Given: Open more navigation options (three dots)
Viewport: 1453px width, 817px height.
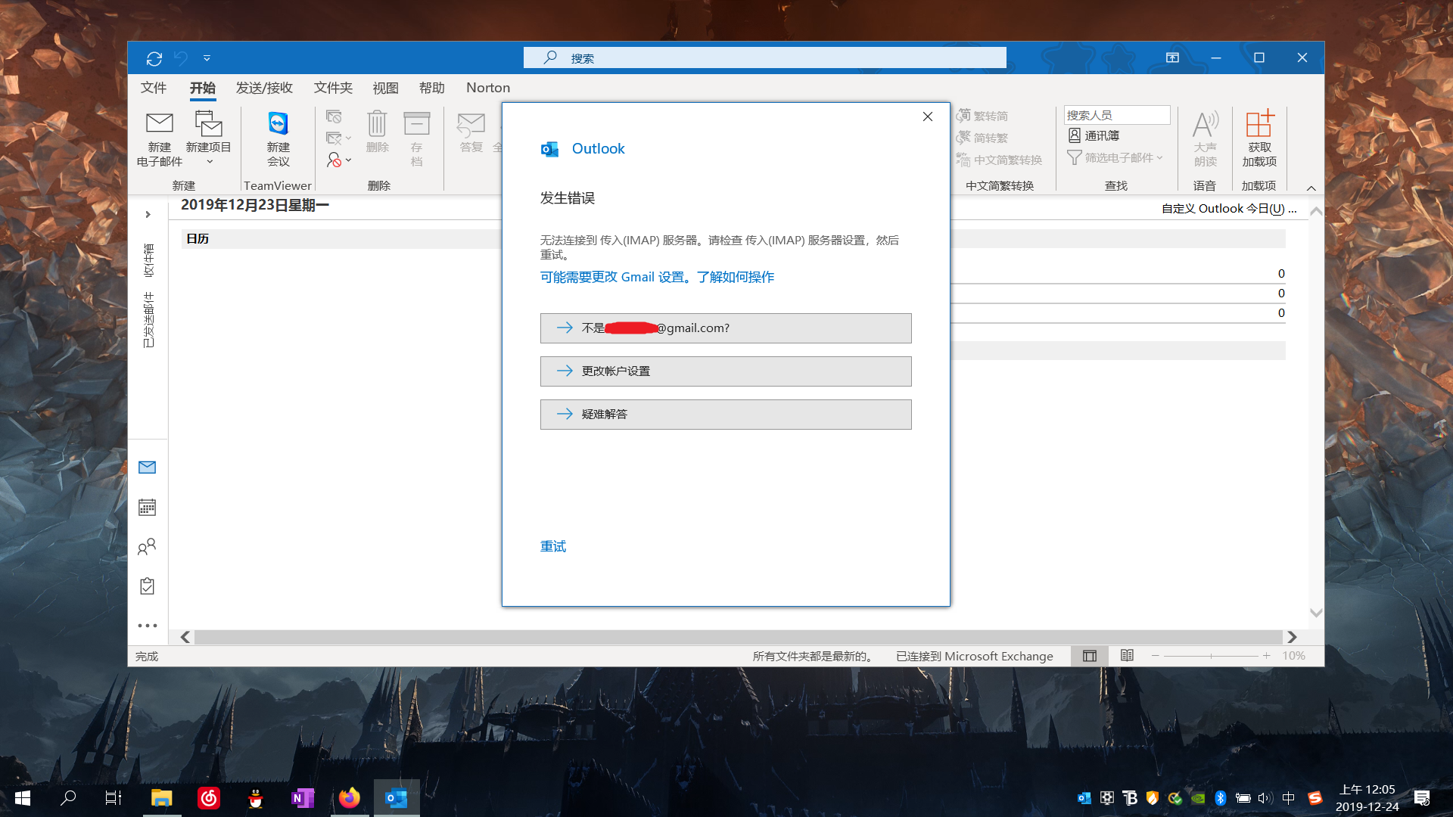Looking at the screenshot, I should coord(148,626).
